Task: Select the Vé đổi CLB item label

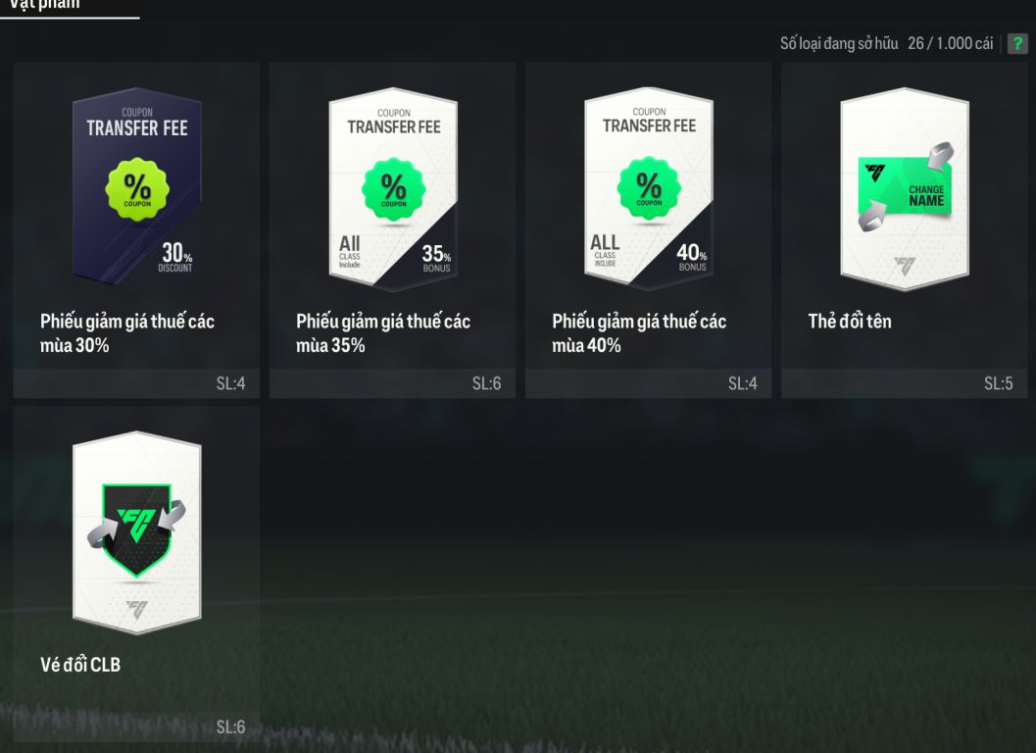Action: 80,665
